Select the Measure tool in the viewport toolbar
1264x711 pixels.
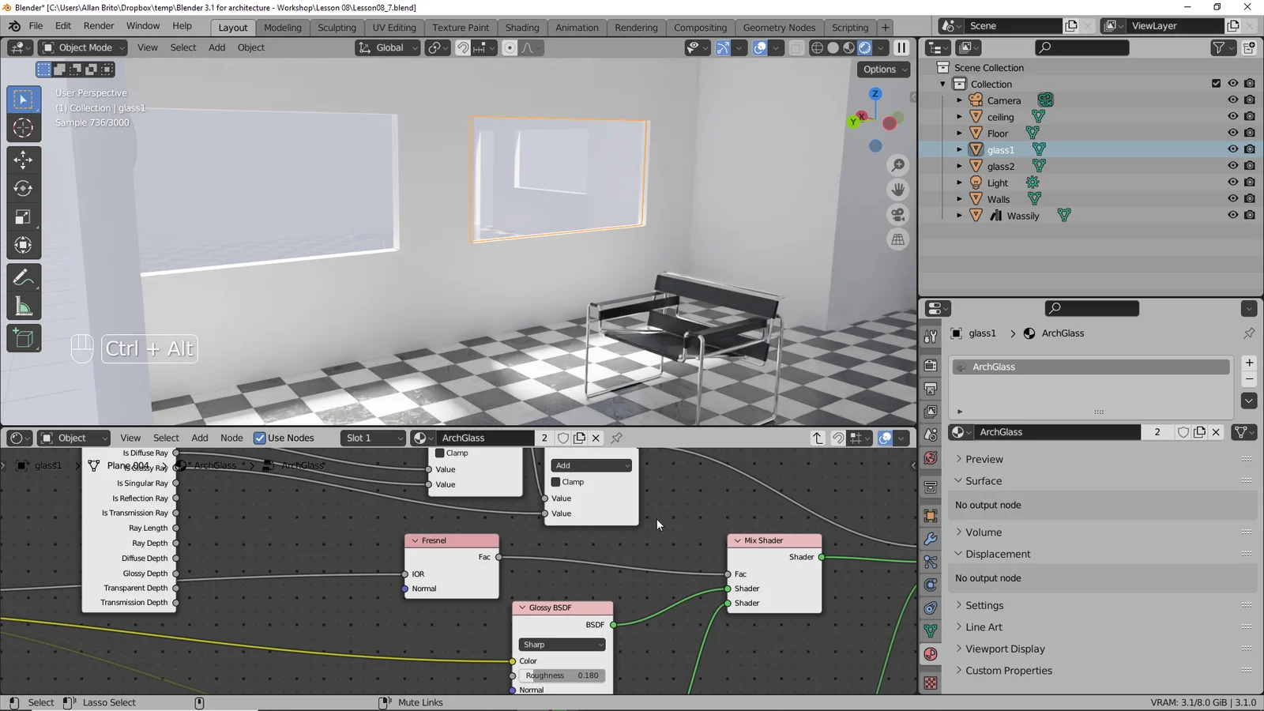tap(24, 306)
